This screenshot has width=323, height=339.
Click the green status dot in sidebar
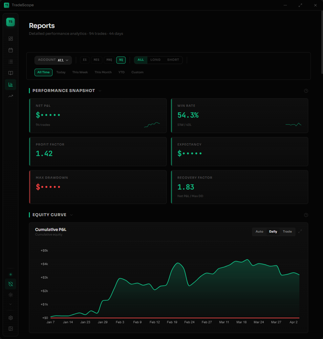(11, 275)
